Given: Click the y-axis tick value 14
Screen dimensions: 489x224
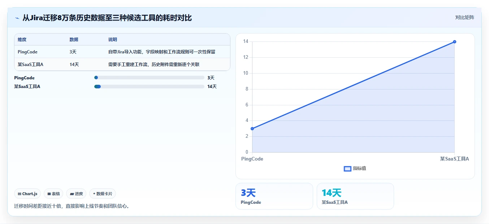Looking at the screenshot, I should [246, 41].
